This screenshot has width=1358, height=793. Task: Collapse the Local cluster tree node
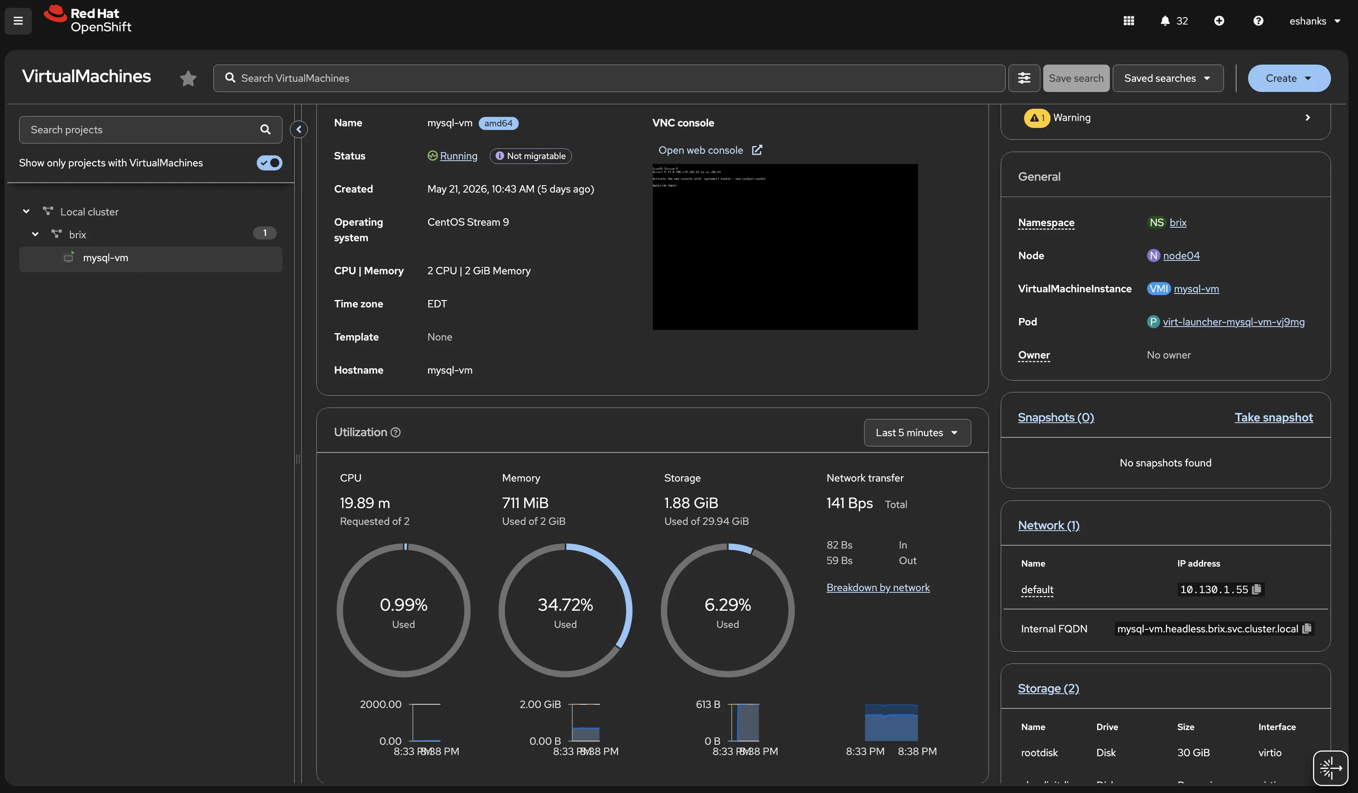click(26, 212)
